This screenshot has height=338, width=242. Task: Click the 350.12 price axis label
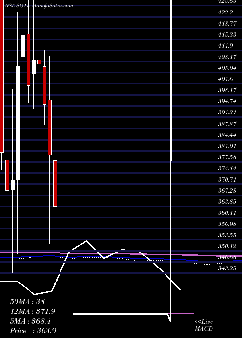pos(227,246)
